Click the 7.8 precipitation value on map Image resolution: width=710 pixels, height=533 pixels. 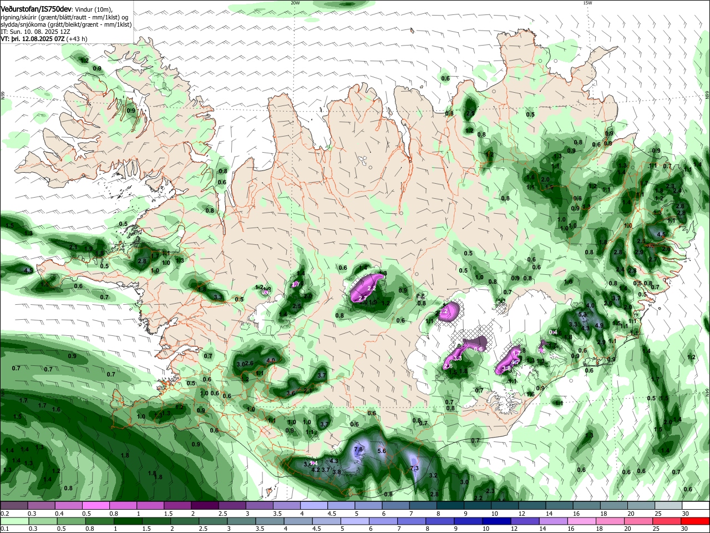click(358, 449)
